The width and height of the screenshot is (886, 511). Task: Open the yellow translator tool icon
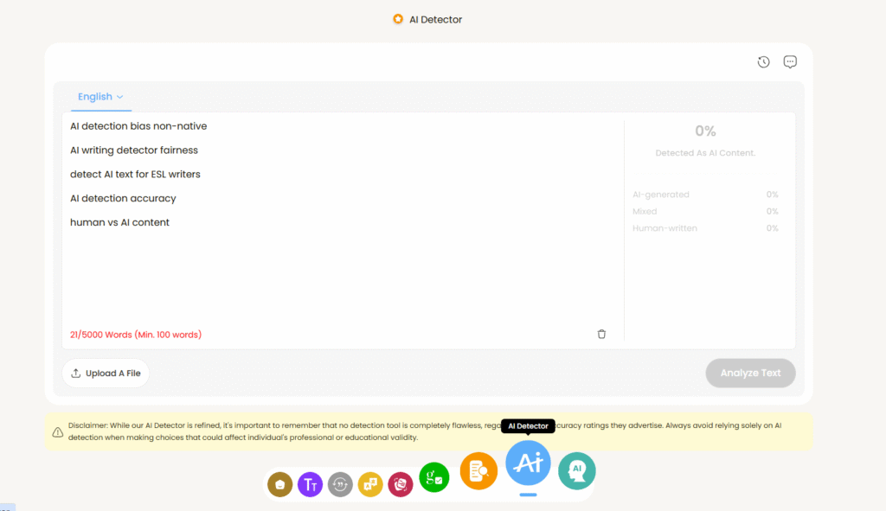point(370,485)
